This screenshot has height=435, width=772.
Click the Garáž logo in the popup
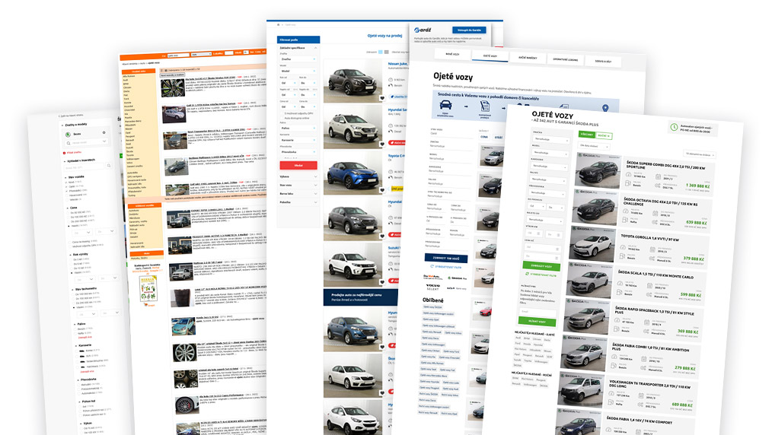[x=423, y=30]
